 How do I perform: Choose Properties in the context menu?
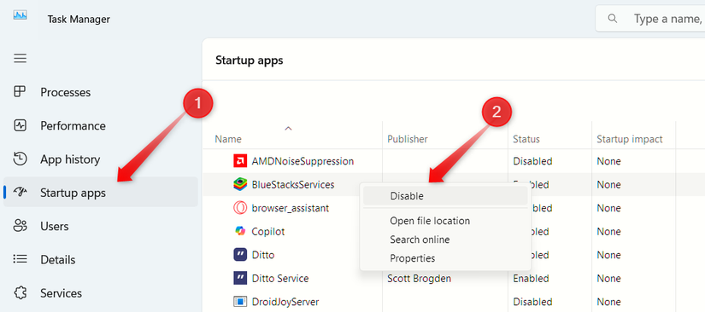tap(445, 258)
